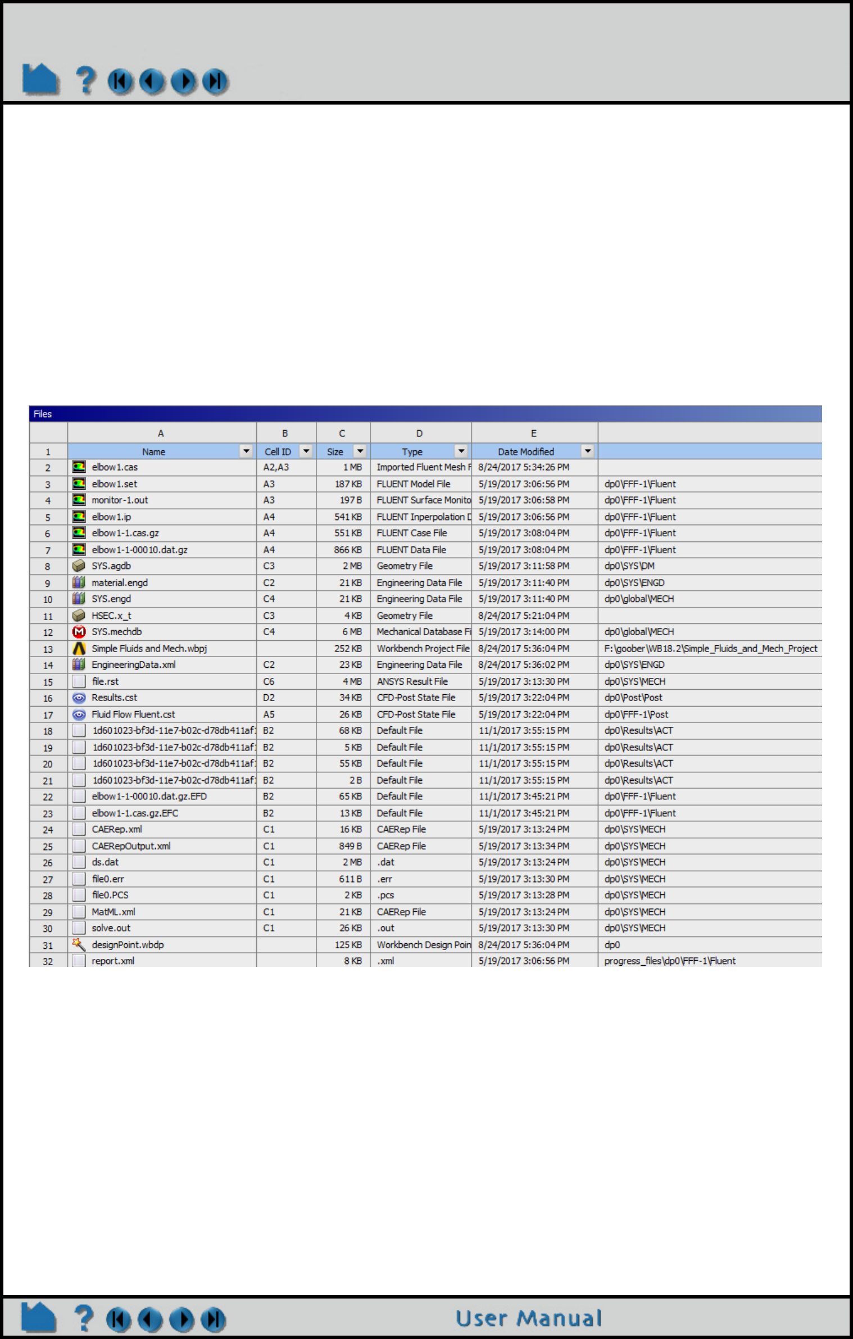The height and width of the screenshot is (1339, 853).
Task: Click the Fluent icon beside elbow1.ip
Action: (79, 517)
